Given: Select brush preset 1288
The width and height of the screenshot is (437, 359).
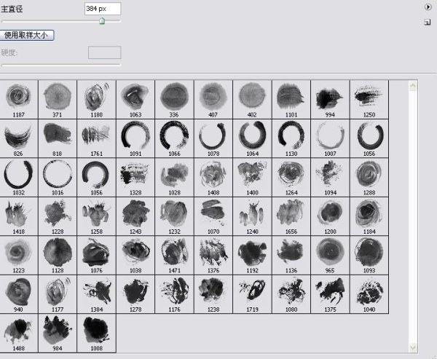Looking at the screenshot, I should (x=369, y=175).
